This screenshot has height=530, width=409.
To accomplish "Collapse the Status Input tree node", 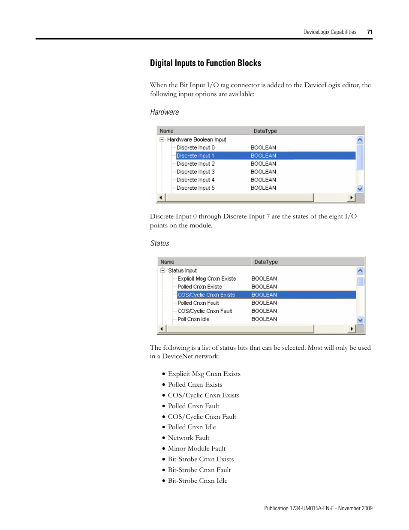I will 162,270.
